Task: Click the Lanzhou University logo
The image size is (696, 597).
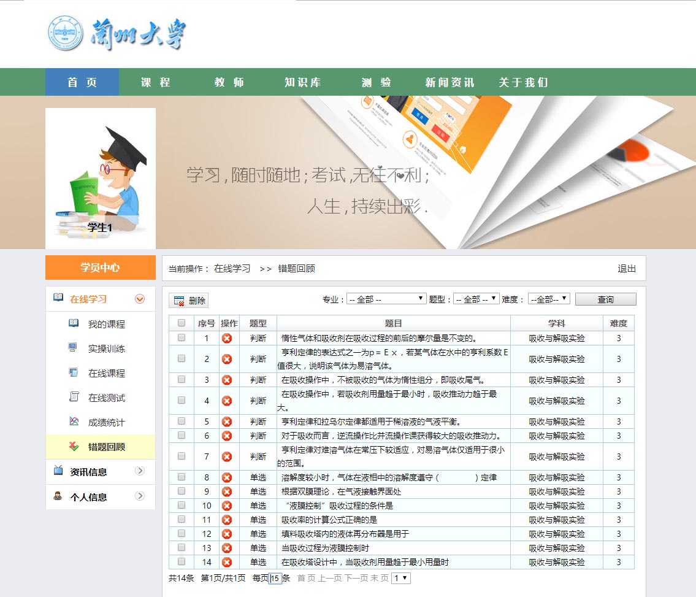Action: click(x=116, y=33)
